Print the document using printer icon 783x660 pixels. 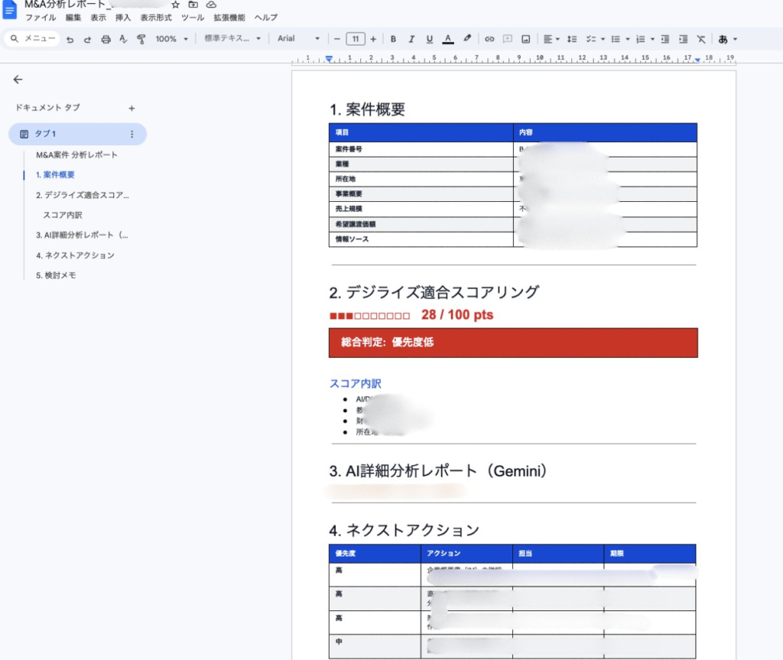coord(106,39)
